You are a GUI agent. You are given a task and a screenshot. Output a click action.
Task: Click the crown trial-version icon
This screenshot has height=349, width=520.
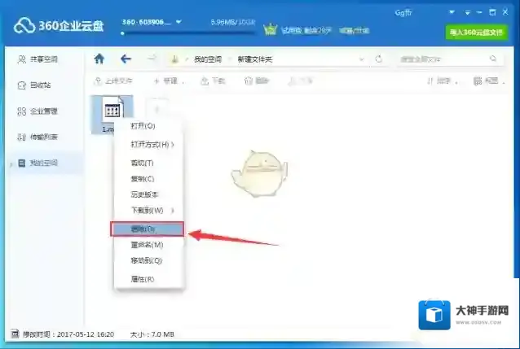(270, 30)
